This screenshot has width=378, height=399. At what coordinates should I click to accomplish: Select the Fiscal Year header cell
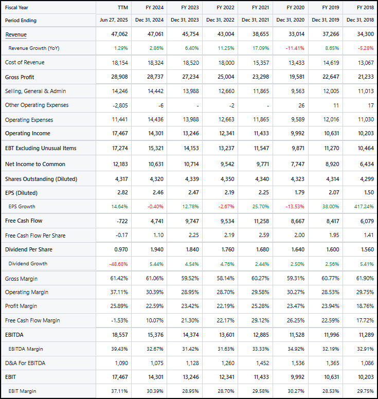(x=16, y=8)
